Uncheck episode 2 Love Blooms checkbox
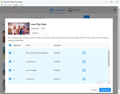Screen dimensions: 120x94 click(10, 62)
